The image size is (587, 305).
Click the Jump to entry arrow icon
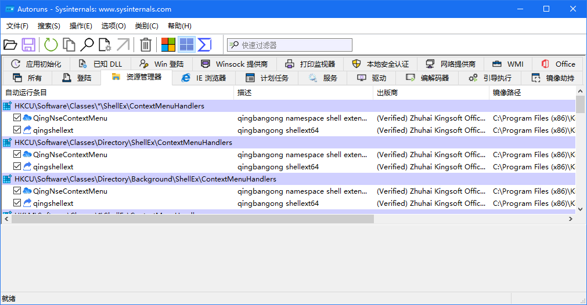point(123,45)
